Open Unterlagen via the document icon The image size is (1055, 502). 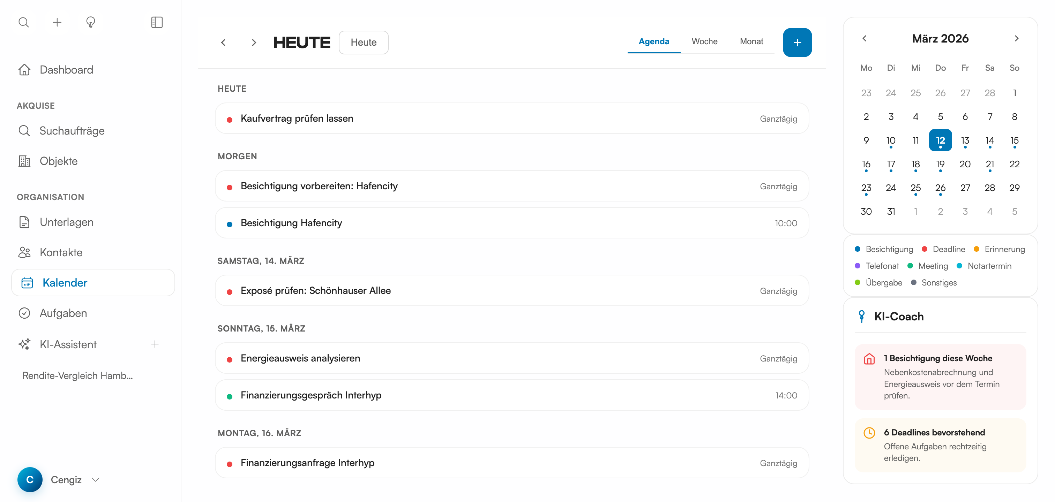tap(24, 222)
